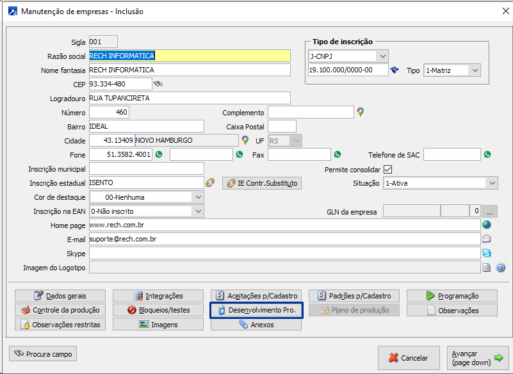
Task: Click the Razão social input field
Action: [x=190, y=56]
